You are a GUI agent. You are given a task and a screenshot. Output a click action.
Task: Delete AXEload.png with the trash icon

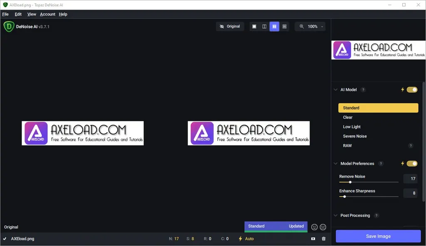coord(324,239)
